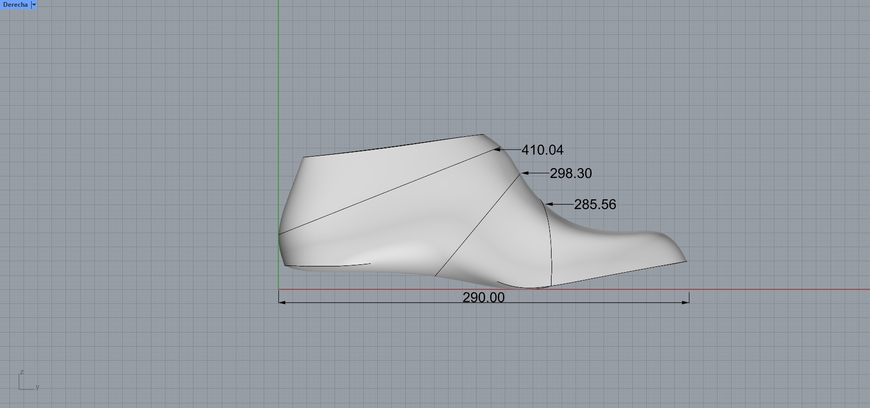This screenshot has width=870, height=408.
Task: Select the 290.00 length dimension text
Action: [483, 298]
